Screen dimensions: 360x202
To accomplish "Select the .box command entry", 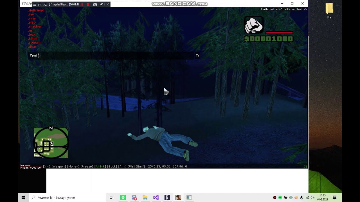I will click(32, 35).
